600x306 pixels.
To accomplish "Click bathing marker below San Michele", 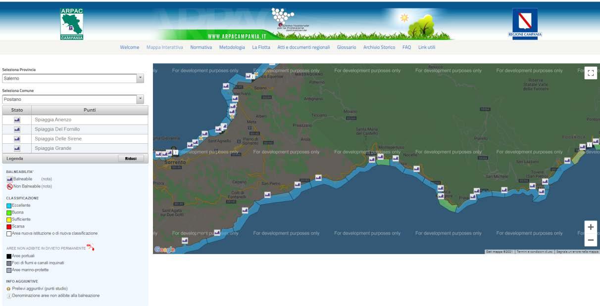I will (x=504, y=189).
